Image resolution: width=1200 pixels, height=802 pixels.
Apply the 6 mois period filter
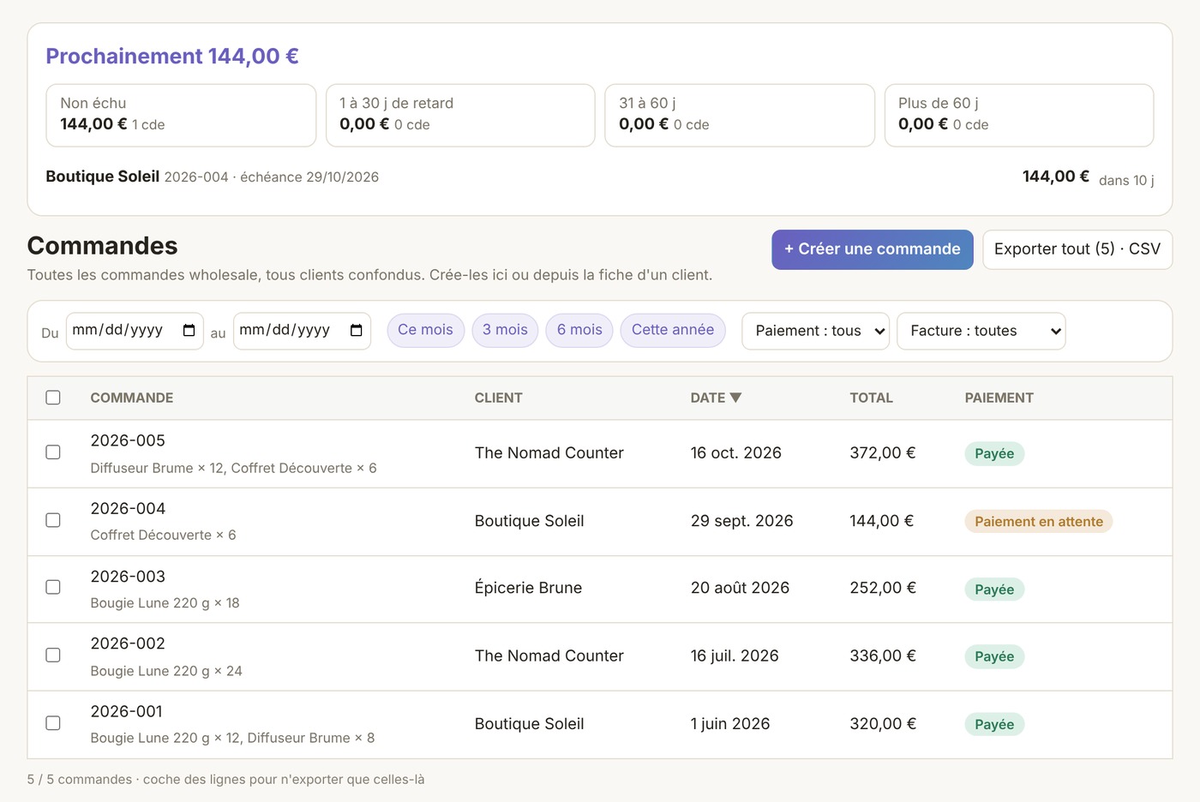tap(579, 330)
